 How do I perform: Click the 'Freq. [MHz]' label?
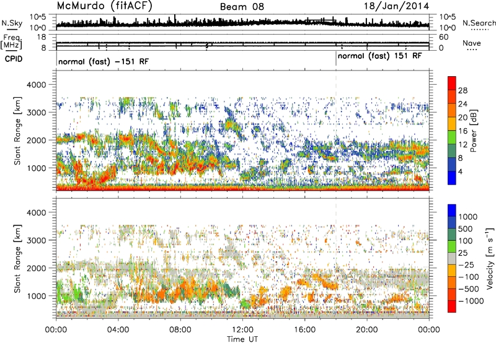pos(12,41)
